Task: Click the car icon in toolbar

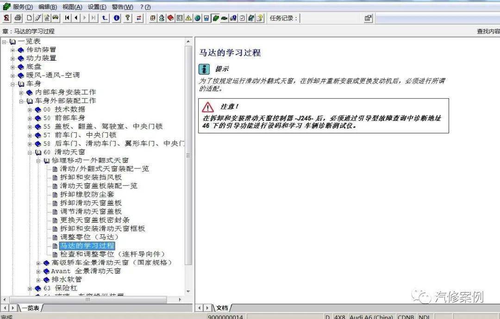Action: [x=56, y=18]
